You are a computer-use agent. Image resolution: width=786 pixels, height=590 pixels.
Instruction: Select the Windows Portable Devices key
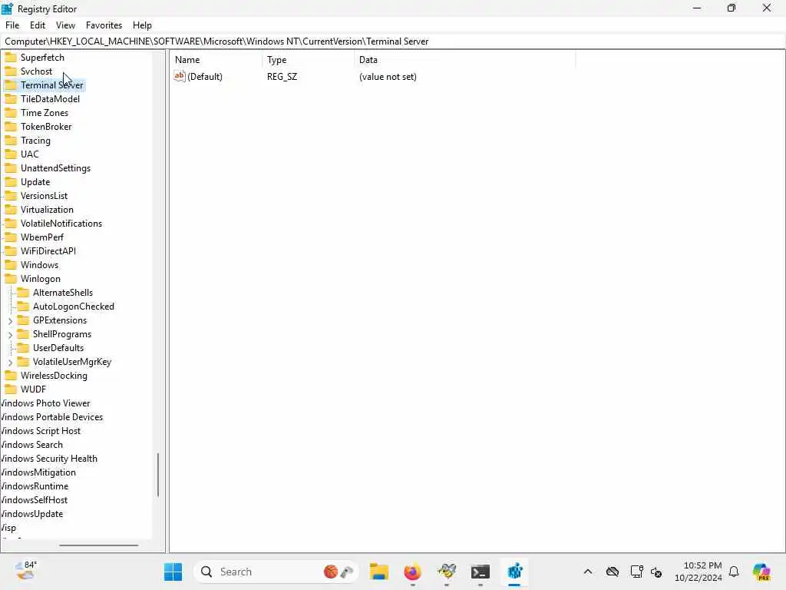click(52, 417)
